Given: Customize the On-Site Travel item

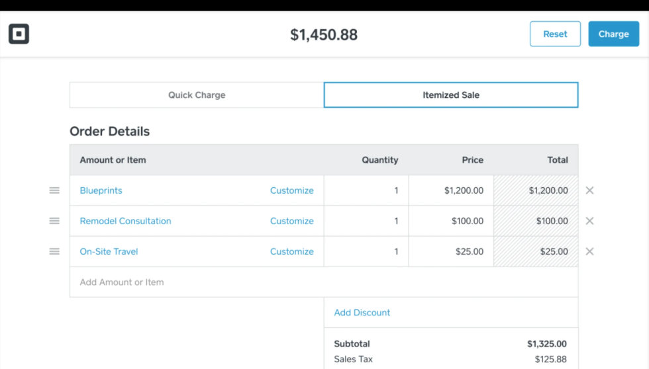Looking at the screenshot, I should (291, 251).
